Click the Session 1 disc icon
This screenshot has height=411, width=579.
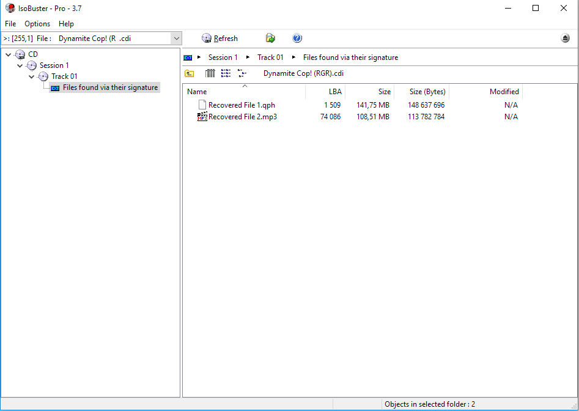[32, 65]
